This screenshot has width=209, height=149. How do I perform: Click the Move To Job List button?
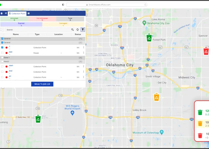pos(42,84)
